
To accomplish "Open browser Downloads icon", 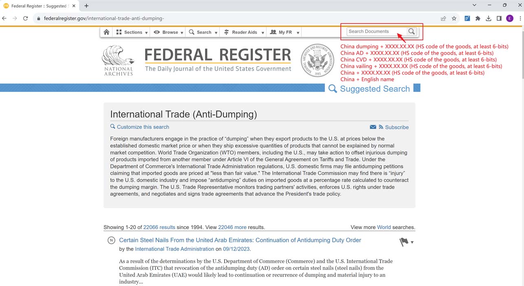I will [489, 18].
